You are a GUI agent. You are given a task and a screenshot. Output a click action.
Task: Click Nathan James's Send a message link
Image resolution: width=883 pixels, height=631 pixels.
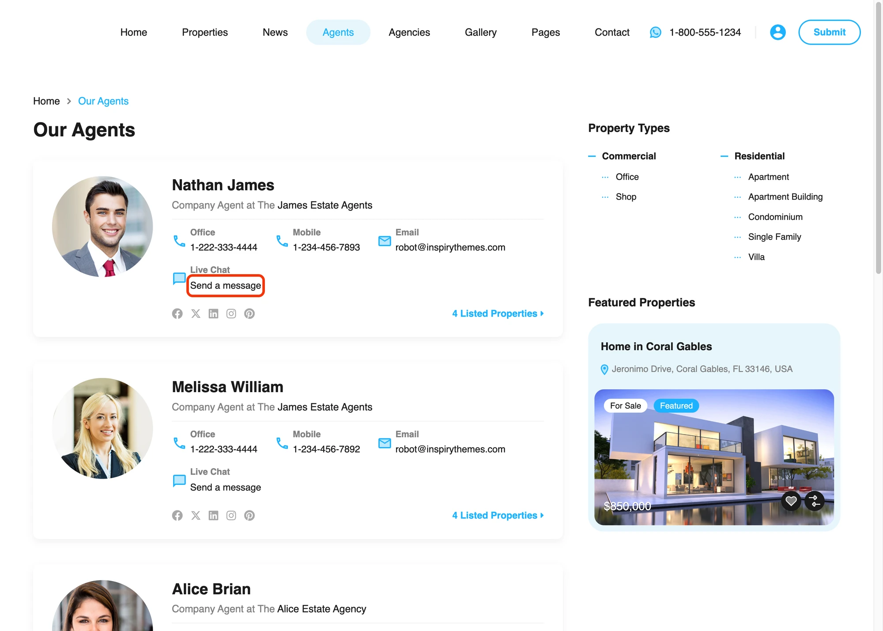(226, 286)
